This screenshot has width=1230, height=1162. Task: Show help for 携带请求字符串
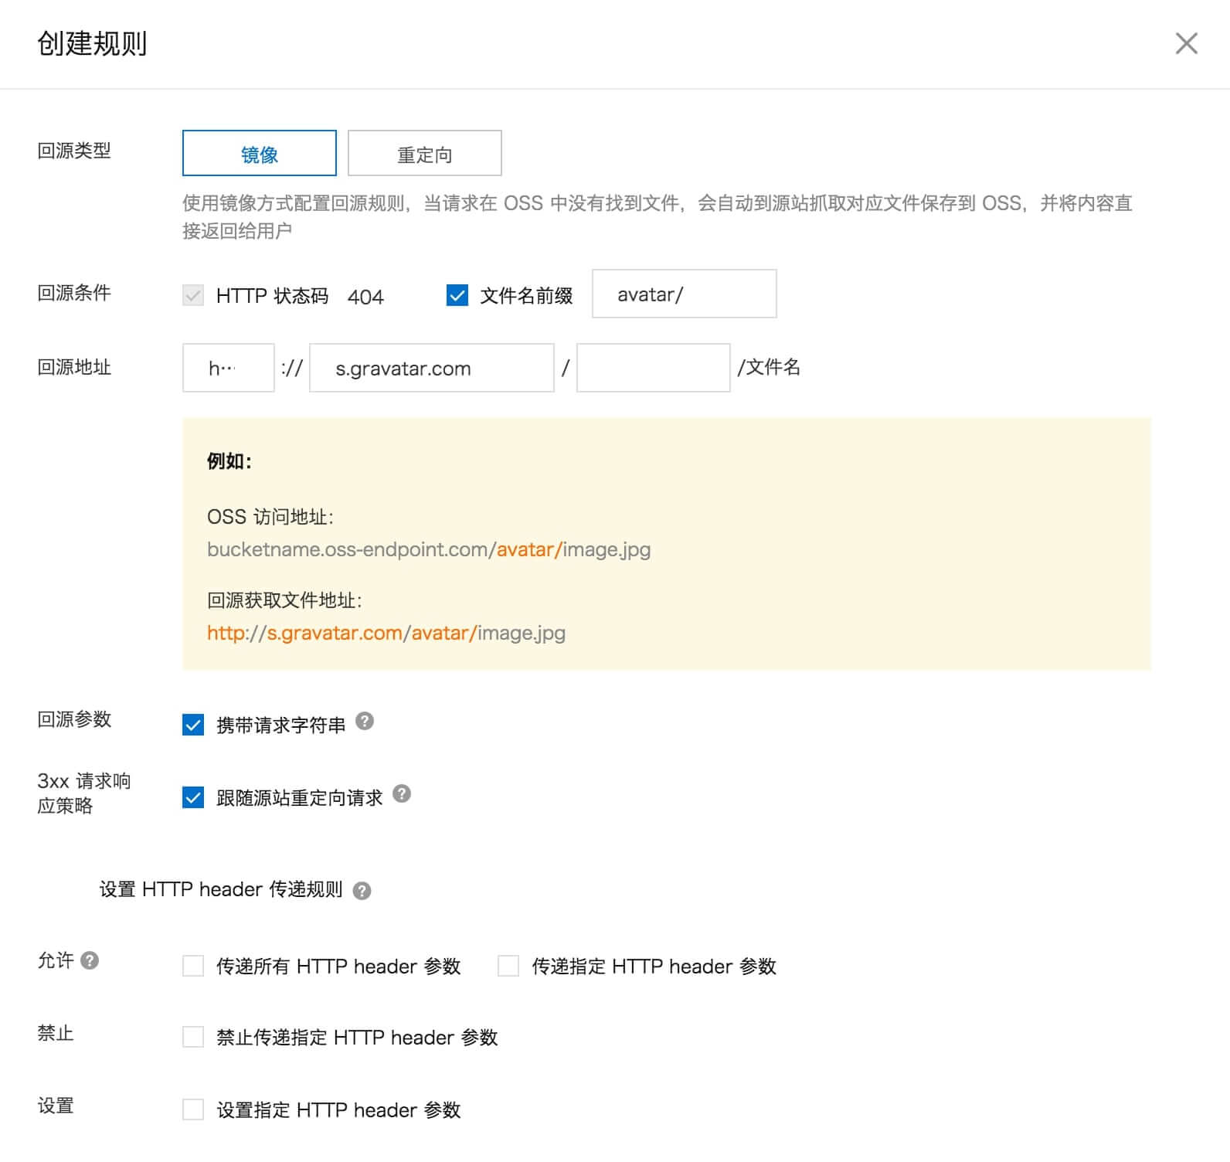(x=365, y=721)
